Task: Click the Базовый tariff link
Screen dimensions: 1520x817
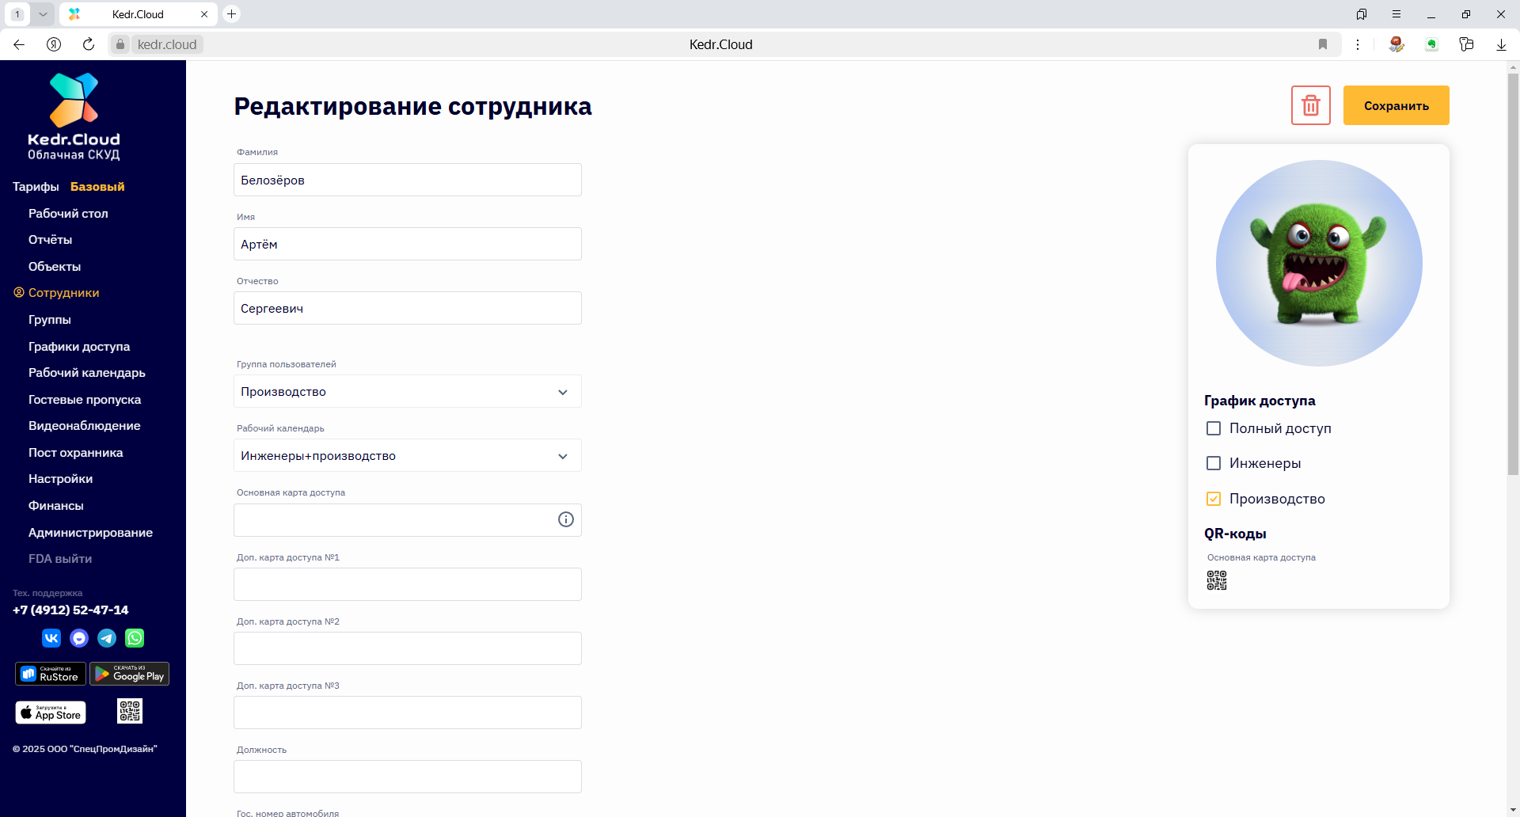Action: 97,187
